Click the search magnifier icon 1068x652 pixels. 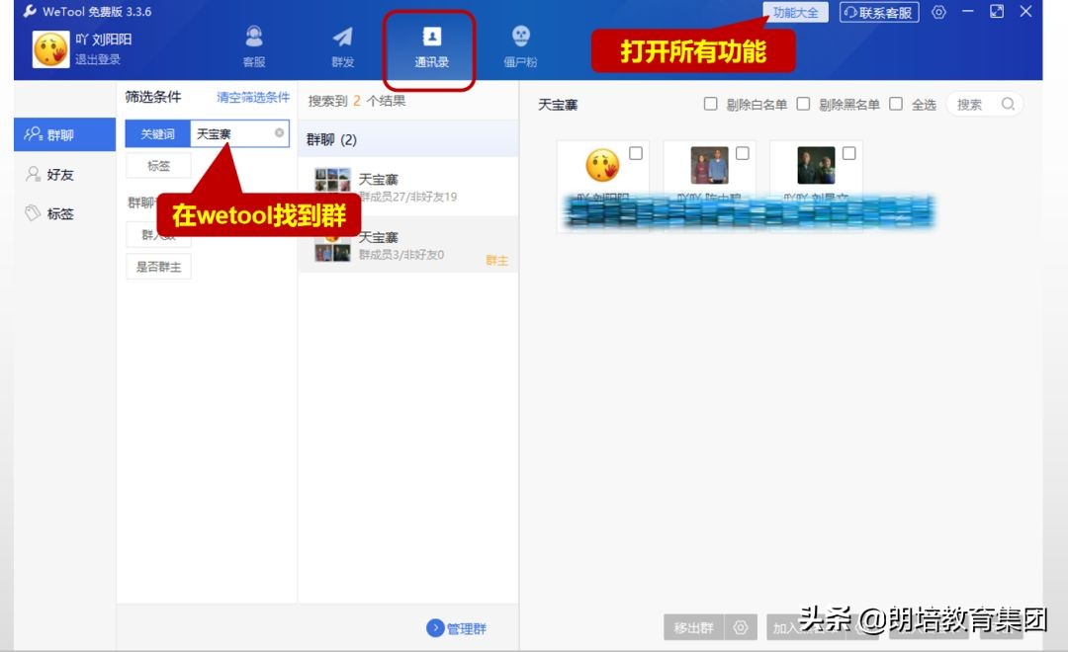click(1008, 103)
